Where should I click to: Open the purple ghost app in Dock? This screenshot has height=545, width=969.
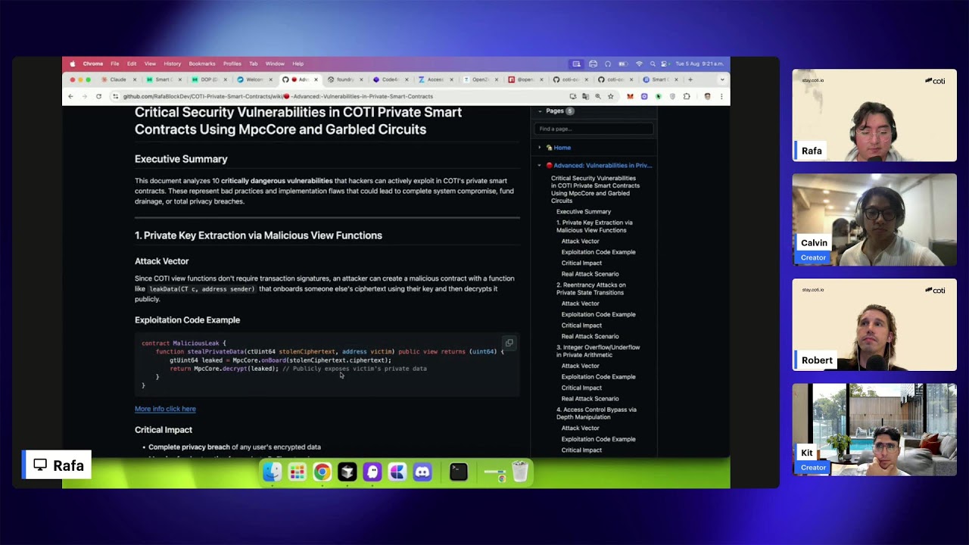pyautogui.click(x=372, y=472)
